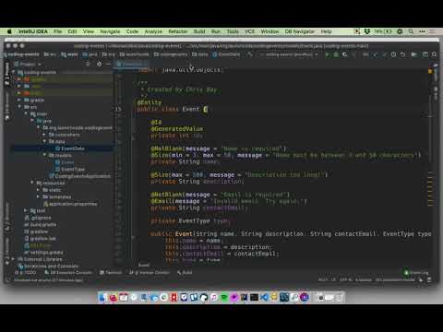
Task: Expand the static folder
Action: tap(38, 190)
